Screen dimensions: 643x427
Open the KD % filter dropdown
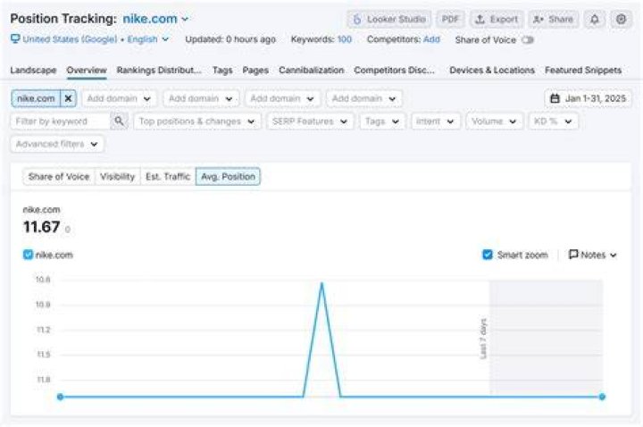pyautogui.click(x=553, y=121)
